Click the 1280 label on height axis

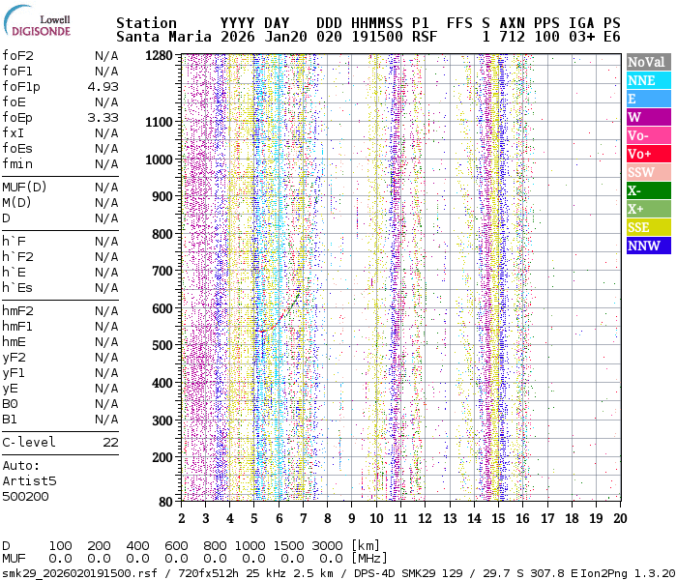click(161, 55)
